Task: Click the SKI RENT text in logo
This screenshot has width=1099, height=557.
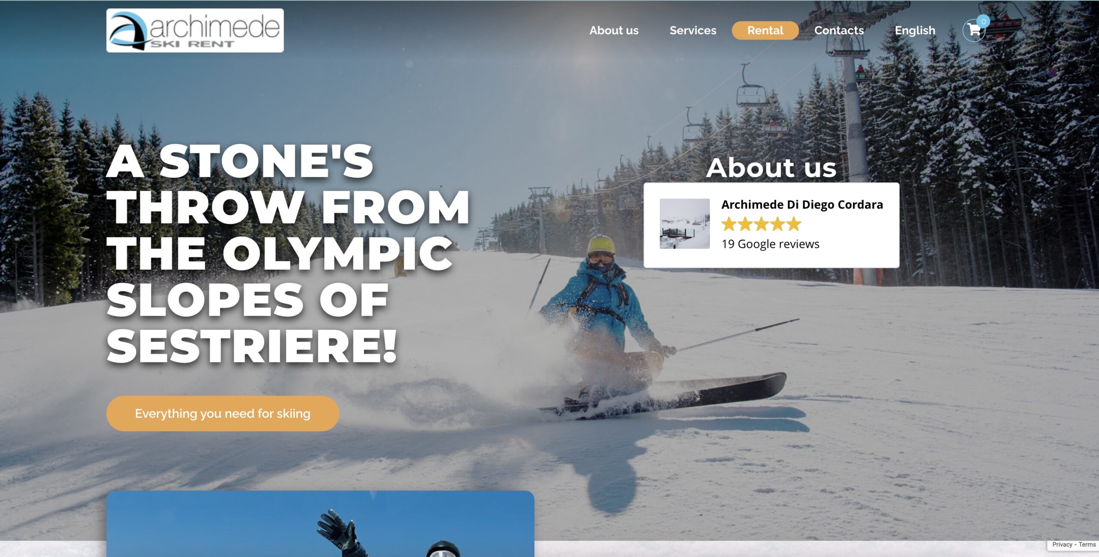Action: tap(192, 44)
